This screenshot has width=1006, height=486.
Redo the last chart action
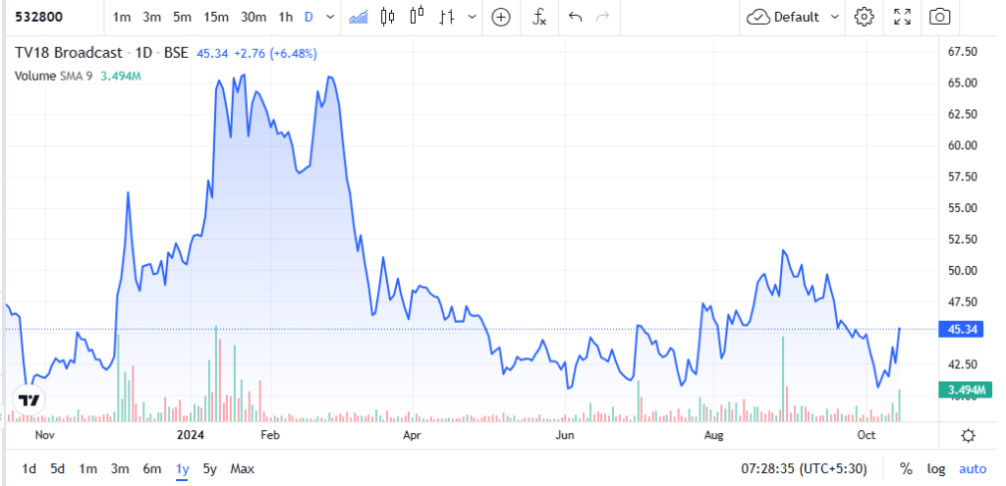point(602,18)
